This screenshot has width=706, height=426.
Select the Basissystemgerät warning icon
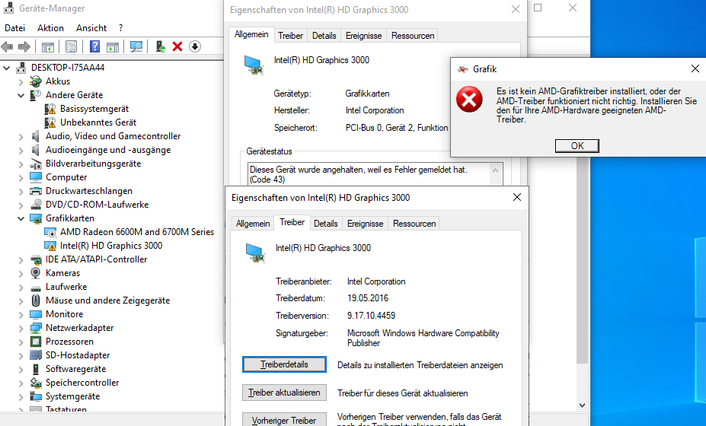click(x=50, y=109)
